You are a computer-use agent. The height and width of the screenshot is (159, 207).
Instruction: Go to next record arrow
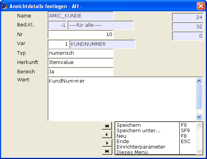click(107, 143)
